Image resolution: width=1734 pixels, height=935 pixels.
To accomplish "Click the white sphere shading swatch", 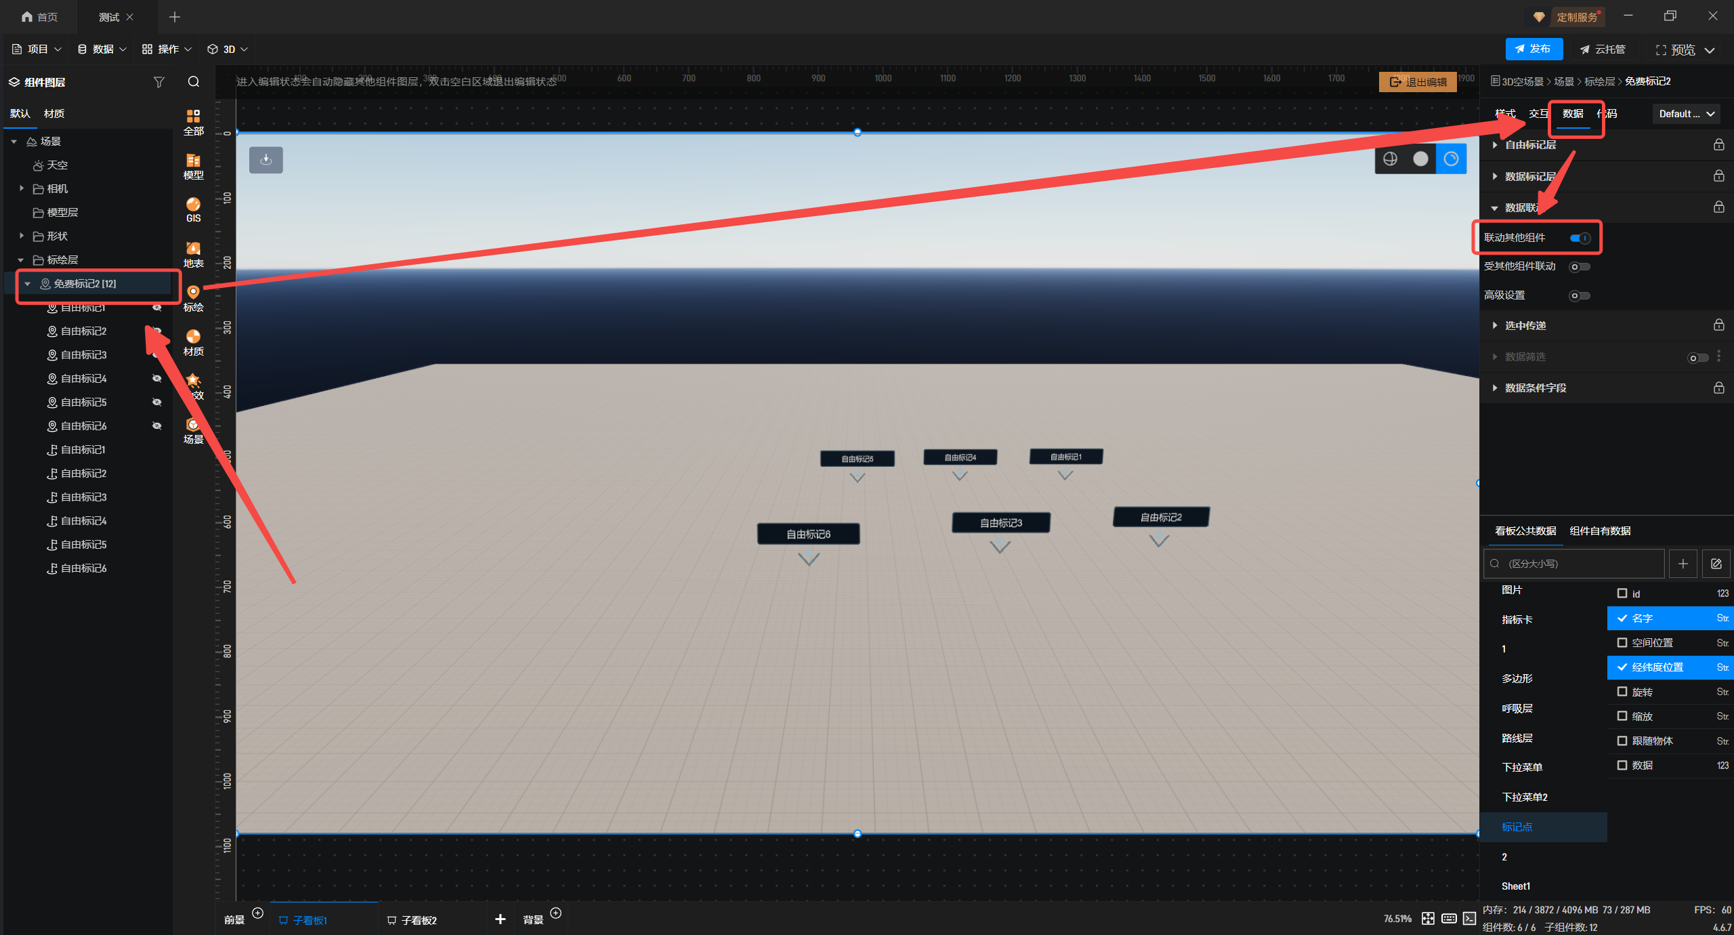I will coord(1420,159).
